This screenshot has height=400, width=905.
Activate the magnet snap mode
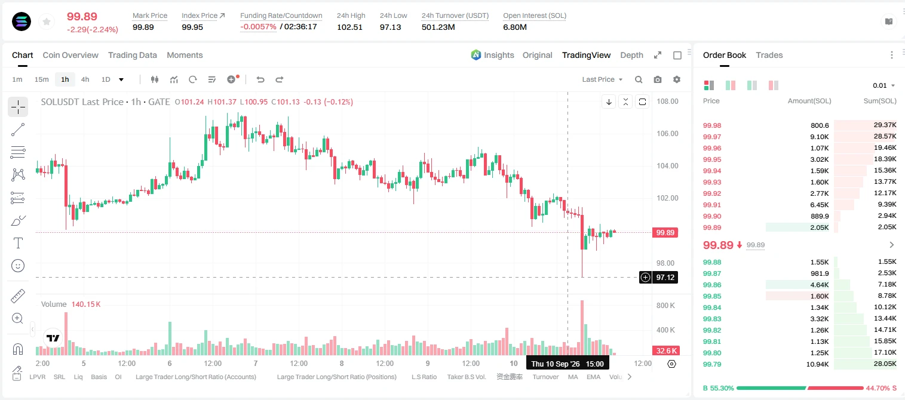point(18,349)
